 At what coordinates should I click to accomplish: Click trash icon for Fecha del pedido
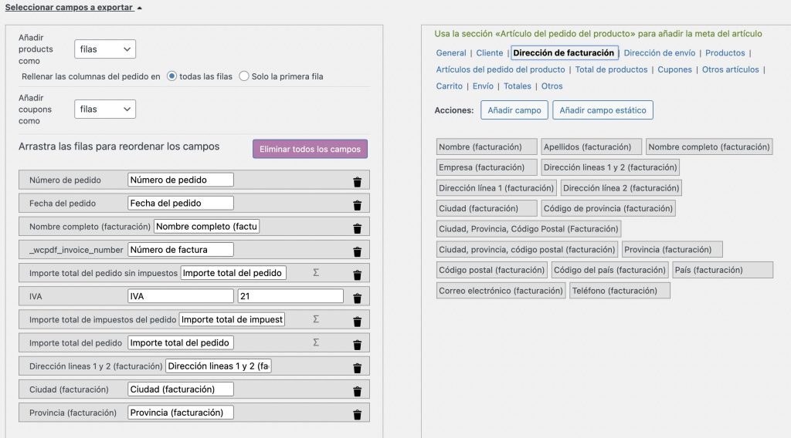coord(357,205)
